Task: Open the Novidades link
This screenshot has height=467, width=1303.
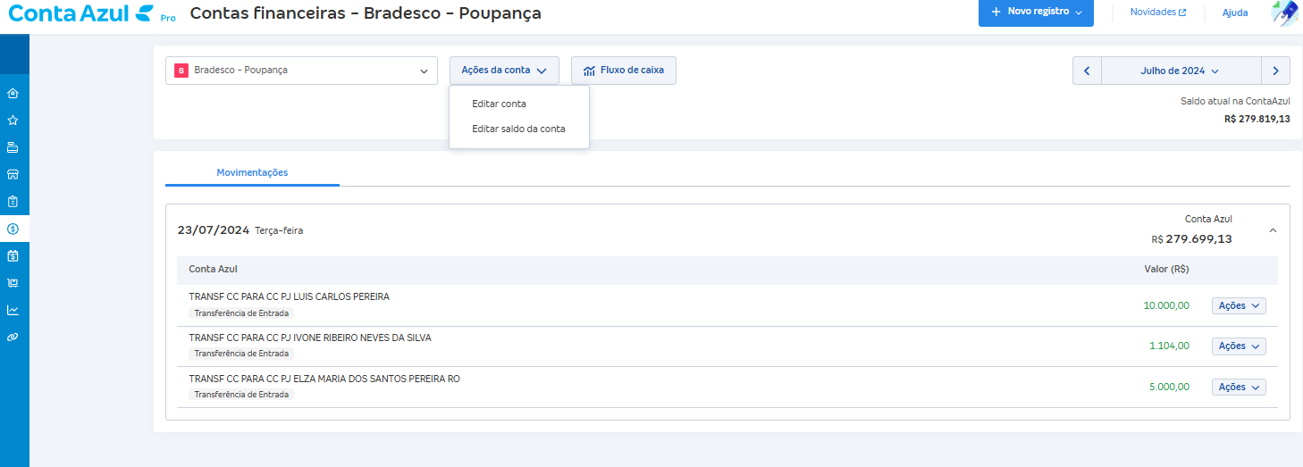Action: [1158, 13]
